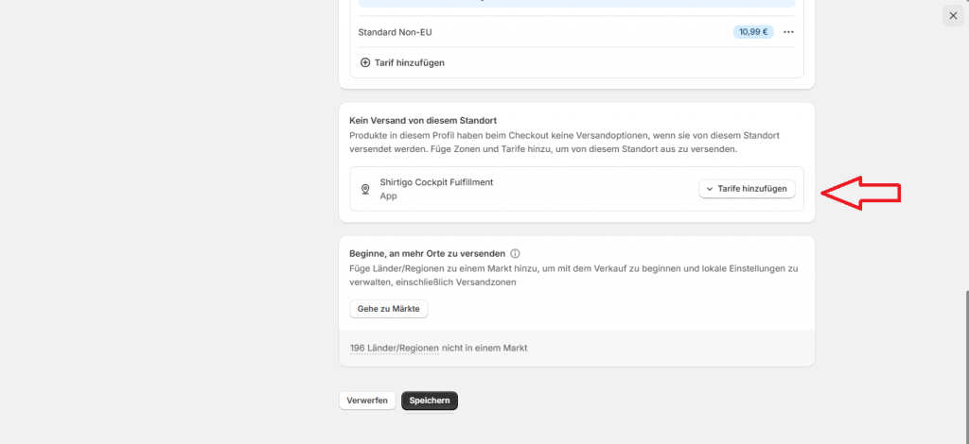Close the shipping profile overlay with X
The width and height of the screenshot is (969, 444).
tap(953, 16)
